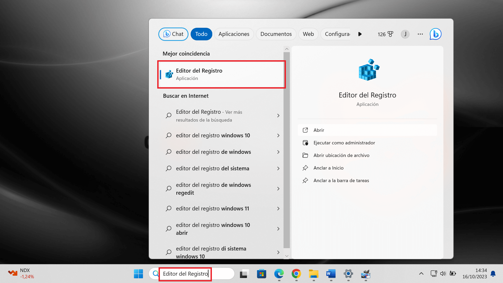Open the Windows Start button
Image resolution: width=503 pixels, height=283 pixels.
[138, 274]
